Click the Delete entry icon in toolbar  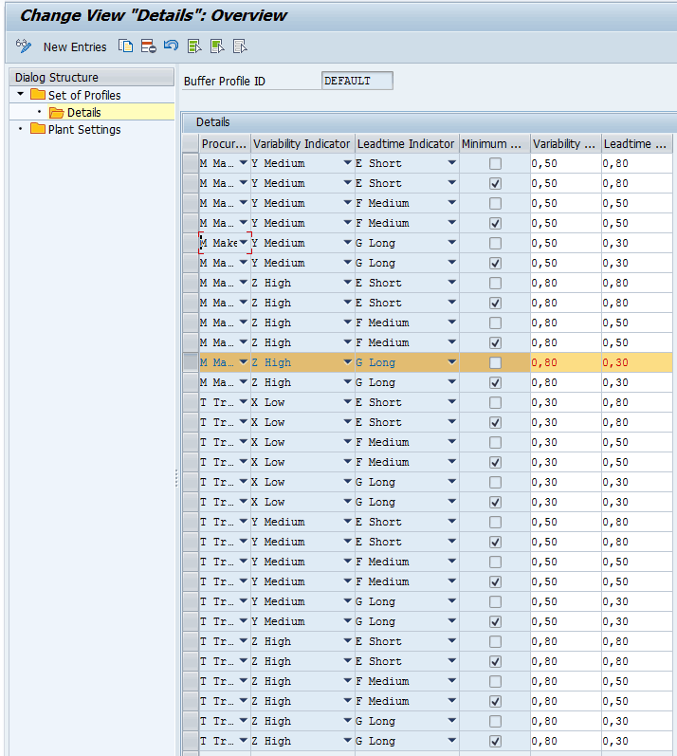click(148, 46)
